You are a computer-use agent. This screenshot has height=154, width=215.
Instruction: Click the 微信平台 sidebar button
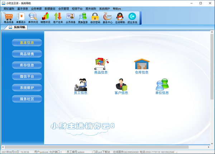point(27,76)
